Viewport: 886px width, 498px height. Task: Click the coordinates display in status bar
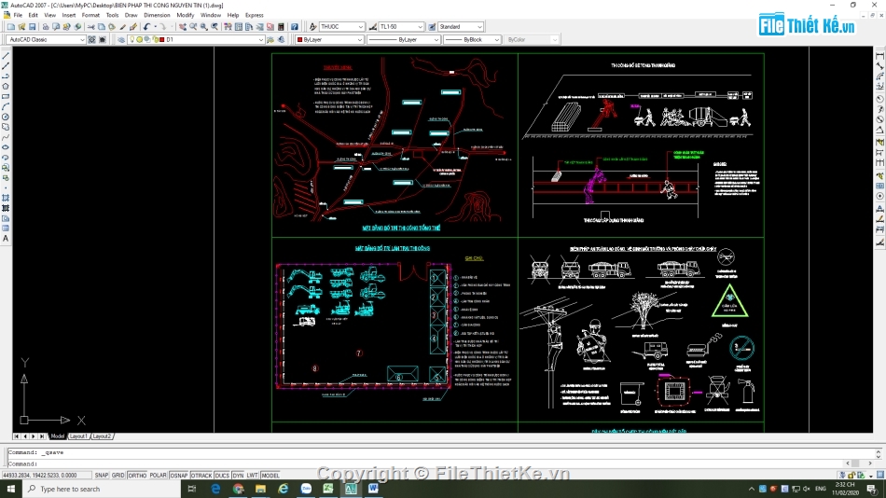click(x=47, y=476)
